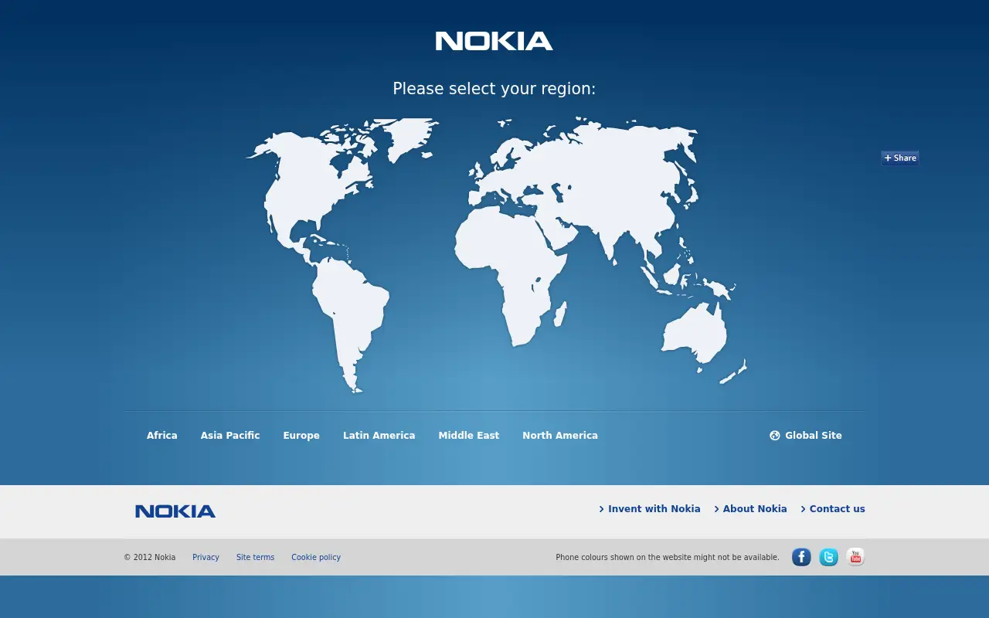Open the Privacy footer link
Image resolution: width=989 pixels, height=618 pixels.
click(206, 557)
